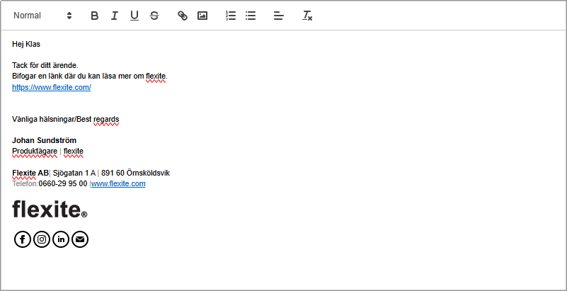Click the email envelope icon in signature
The width and height of the screenshot is (567, 291).
[x=80, y=239]
